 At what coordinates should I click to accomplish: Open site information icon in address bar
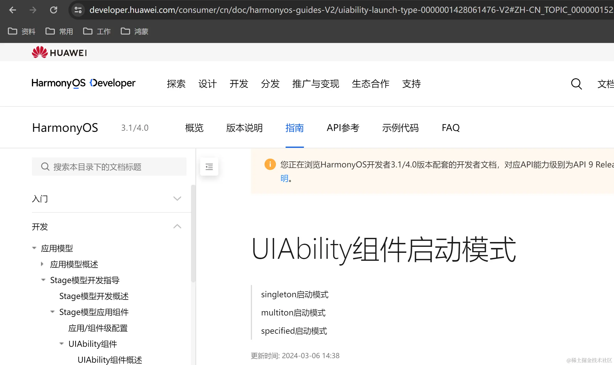pyautogui.click(x=78, y=10)
